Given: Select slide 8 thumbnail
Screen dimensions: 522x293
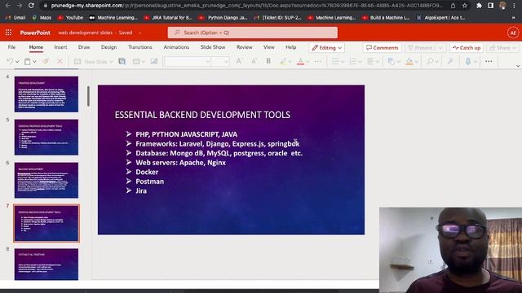Looking at the screenshot, I should (46, 264).
